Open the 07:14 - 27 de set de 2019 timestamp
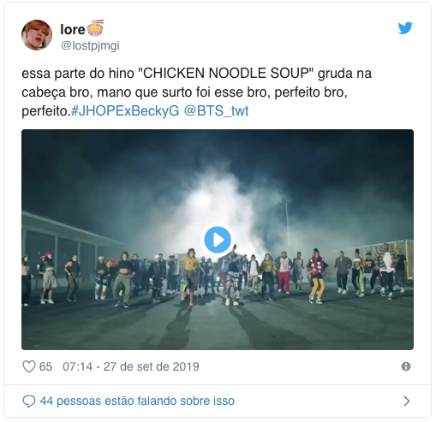The height and width of the screenshot is (422, 436). point(131,366)
